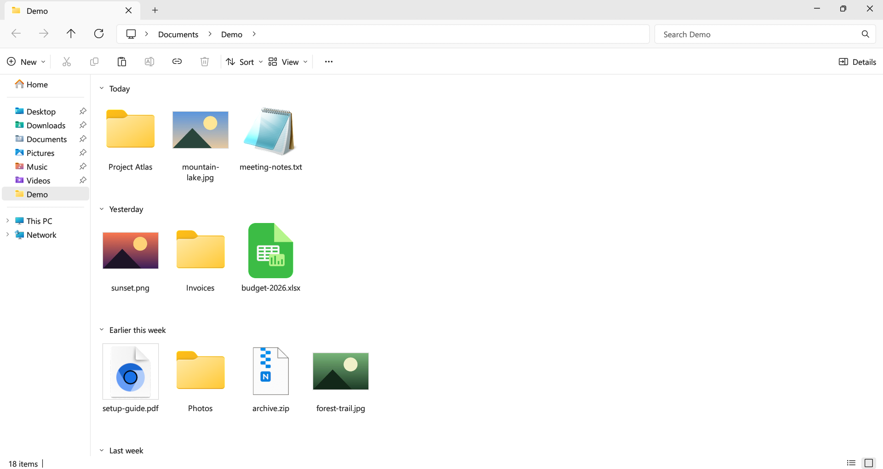Click the PC monitor icon in address bar
This screenshot has height=469, width=883.
tap(131, 34)
